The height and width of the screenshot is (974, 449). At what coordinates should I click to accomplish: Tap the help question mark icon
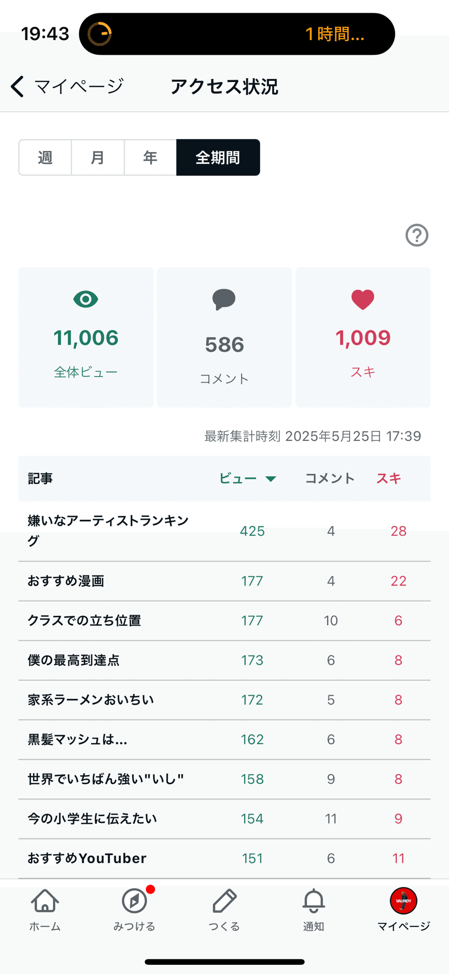click(x=417, y=235)
